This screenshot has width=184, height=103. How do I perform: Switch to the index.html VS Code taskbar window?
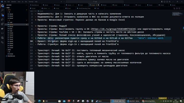click(133, 101)
